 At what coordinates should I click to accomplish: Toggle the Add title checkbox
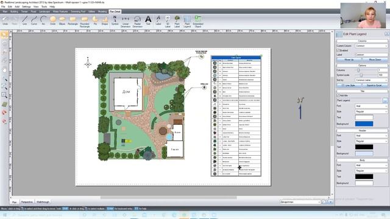coord(338,95)
